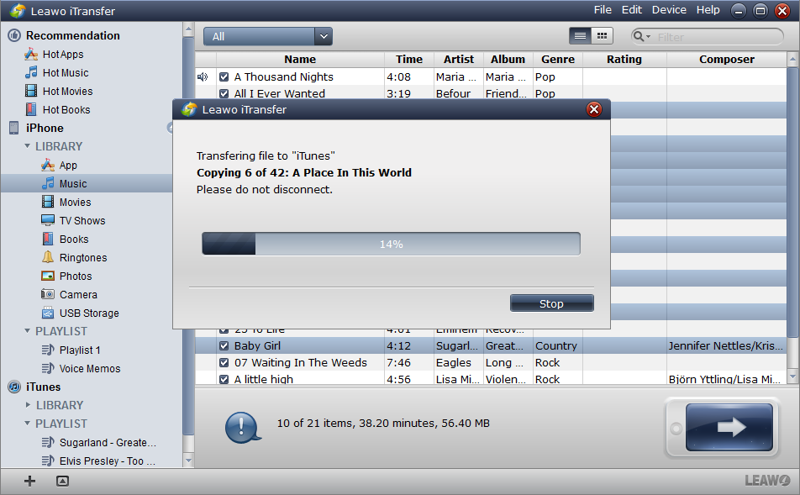This screenshot has width=800, height=495.
Task: Stop the file transfer
Action: coord(551,303)
